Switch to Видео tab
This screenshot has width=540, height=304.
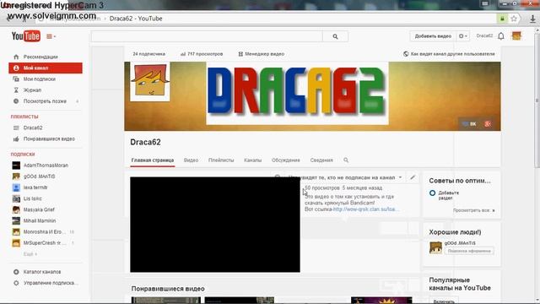192,160
